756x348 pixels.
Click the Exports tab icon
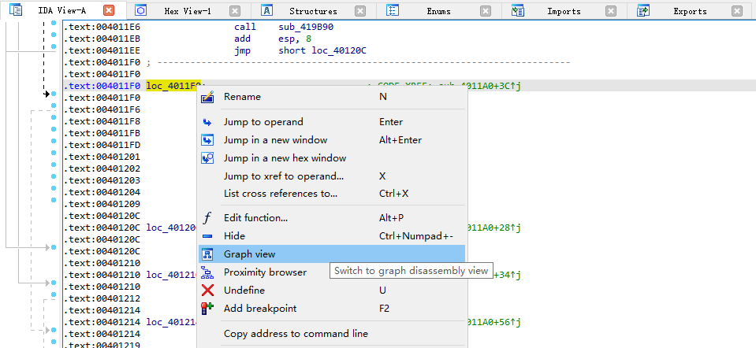tap(643, 10)
